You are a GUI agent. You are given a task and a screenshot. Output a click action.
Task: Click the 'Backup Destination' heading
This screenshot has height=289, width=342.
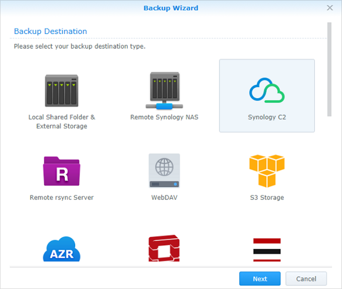[x=51, y=31]
